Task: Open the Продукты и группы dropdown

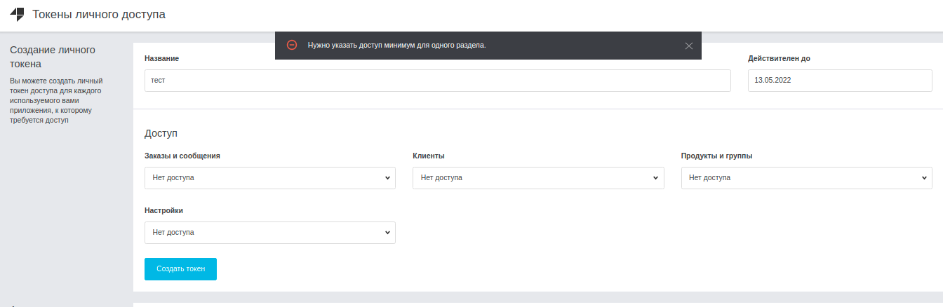Action: pyautogui.click(x=807, y=178)
